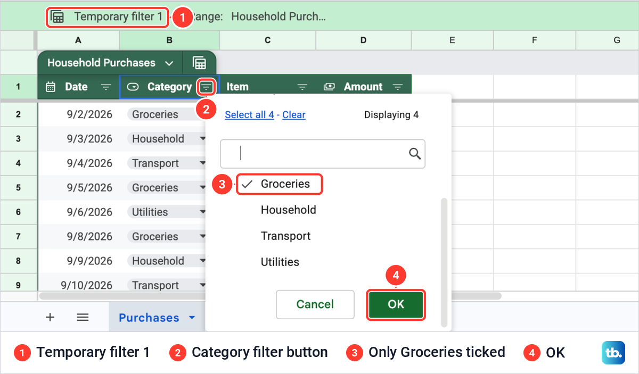Screen dimensions: 639x374
Task: Open category dropdown for 9/4/2026 row
Action: pos(202,163)
